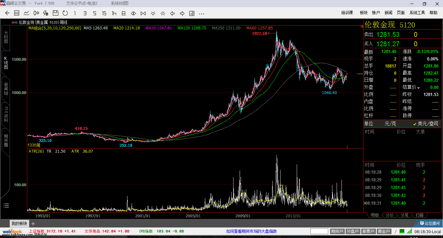This screenshot has width=443, height=238.
Task: Switch to the 分笔 tab
Action: pos(404,215)
